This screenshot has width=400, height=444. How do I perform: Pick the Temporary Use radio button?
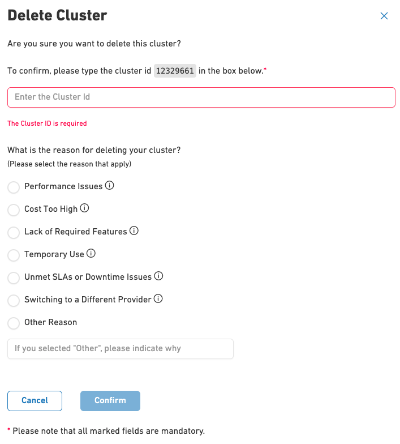pos(14,255)
